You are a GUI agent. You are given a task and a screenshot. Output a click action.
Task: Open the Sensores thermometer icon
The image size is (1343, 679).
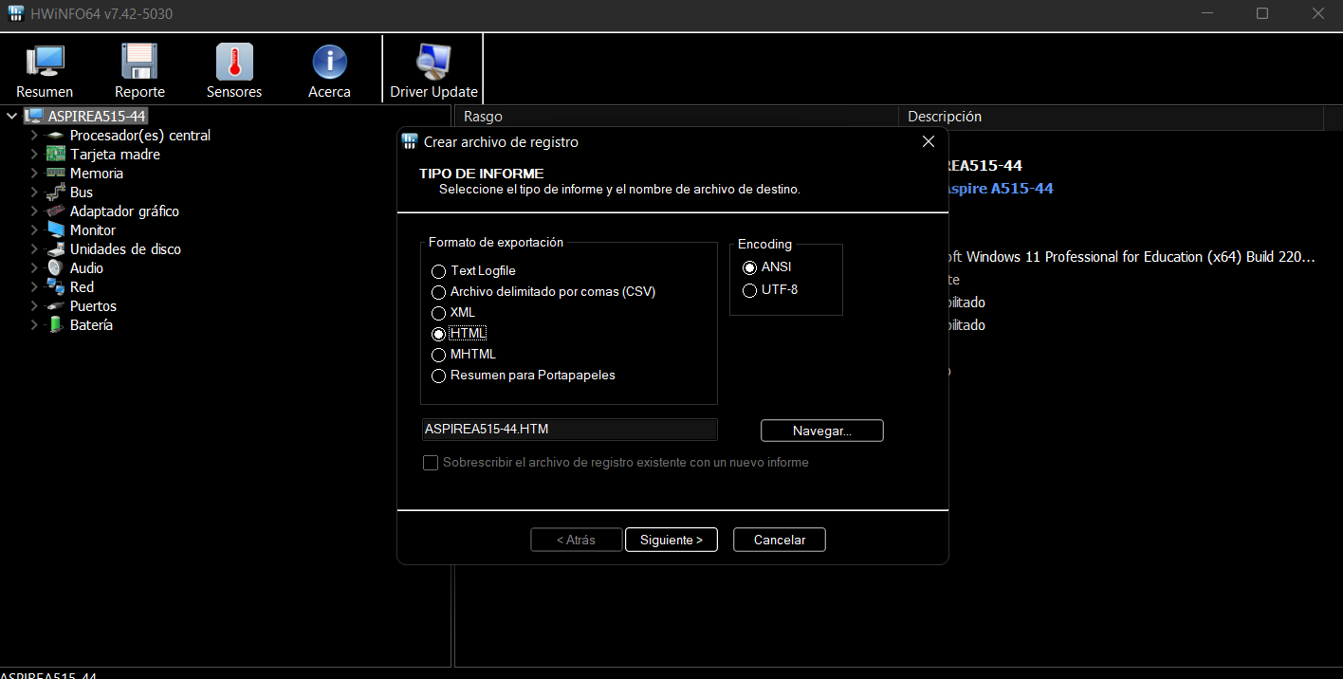click(234, 62)
